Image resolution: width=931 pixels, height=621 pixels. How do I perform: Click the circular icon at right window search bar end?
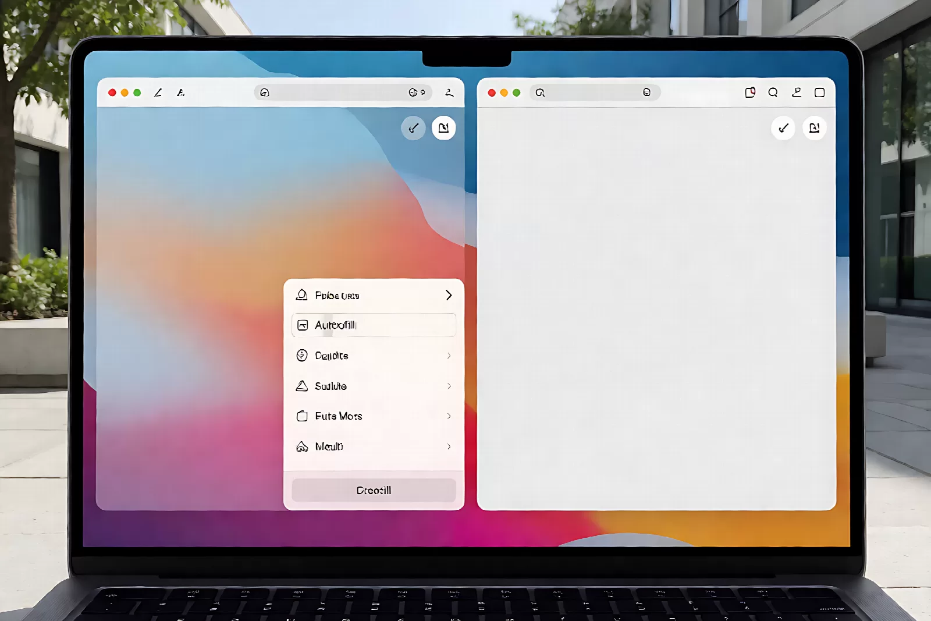(x=646, y=93)
